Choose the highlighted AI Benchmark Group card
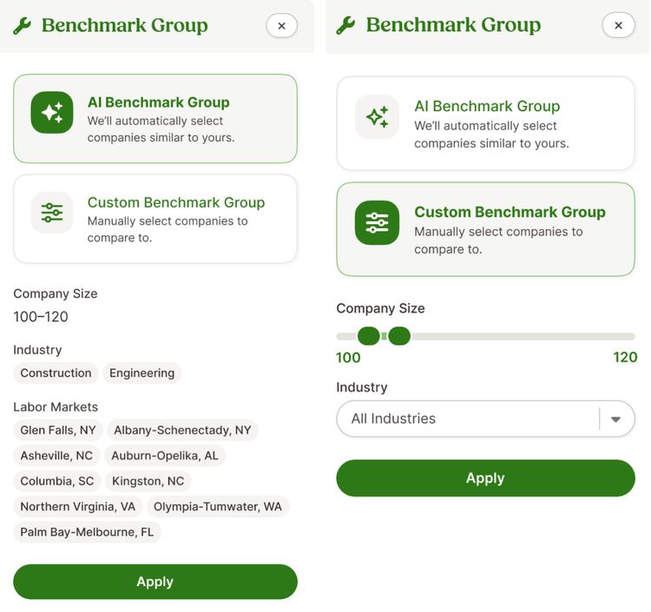The height and width of the screenshot is (612, 651). (x=155, y=119)
